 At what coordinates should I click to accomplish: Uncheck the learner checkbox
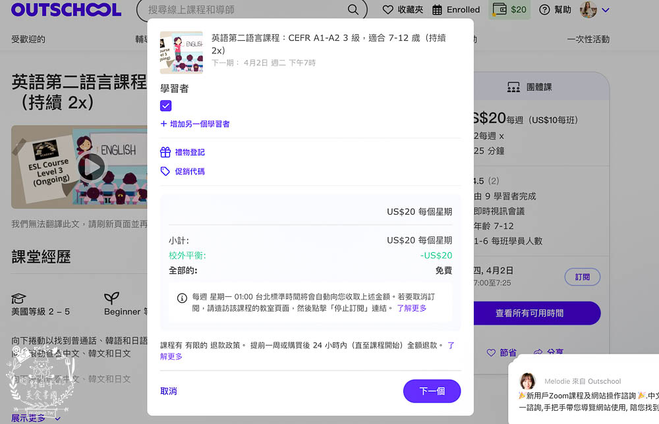pos(165,106)
